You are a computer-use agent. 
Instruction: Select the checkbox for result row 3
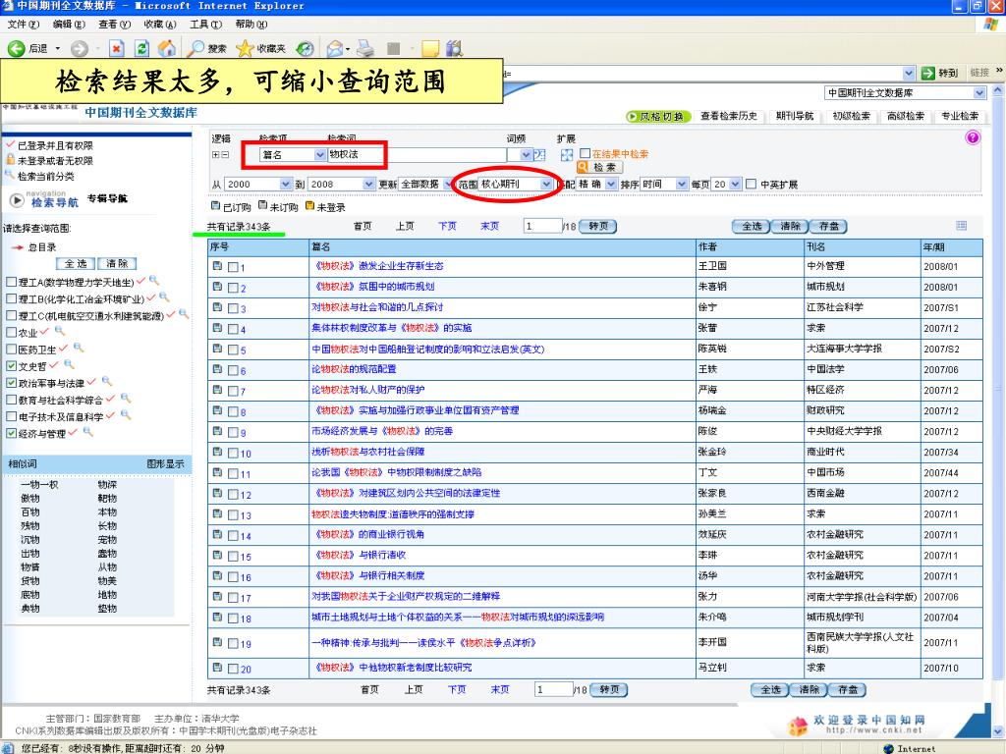(x=233, y=308)
